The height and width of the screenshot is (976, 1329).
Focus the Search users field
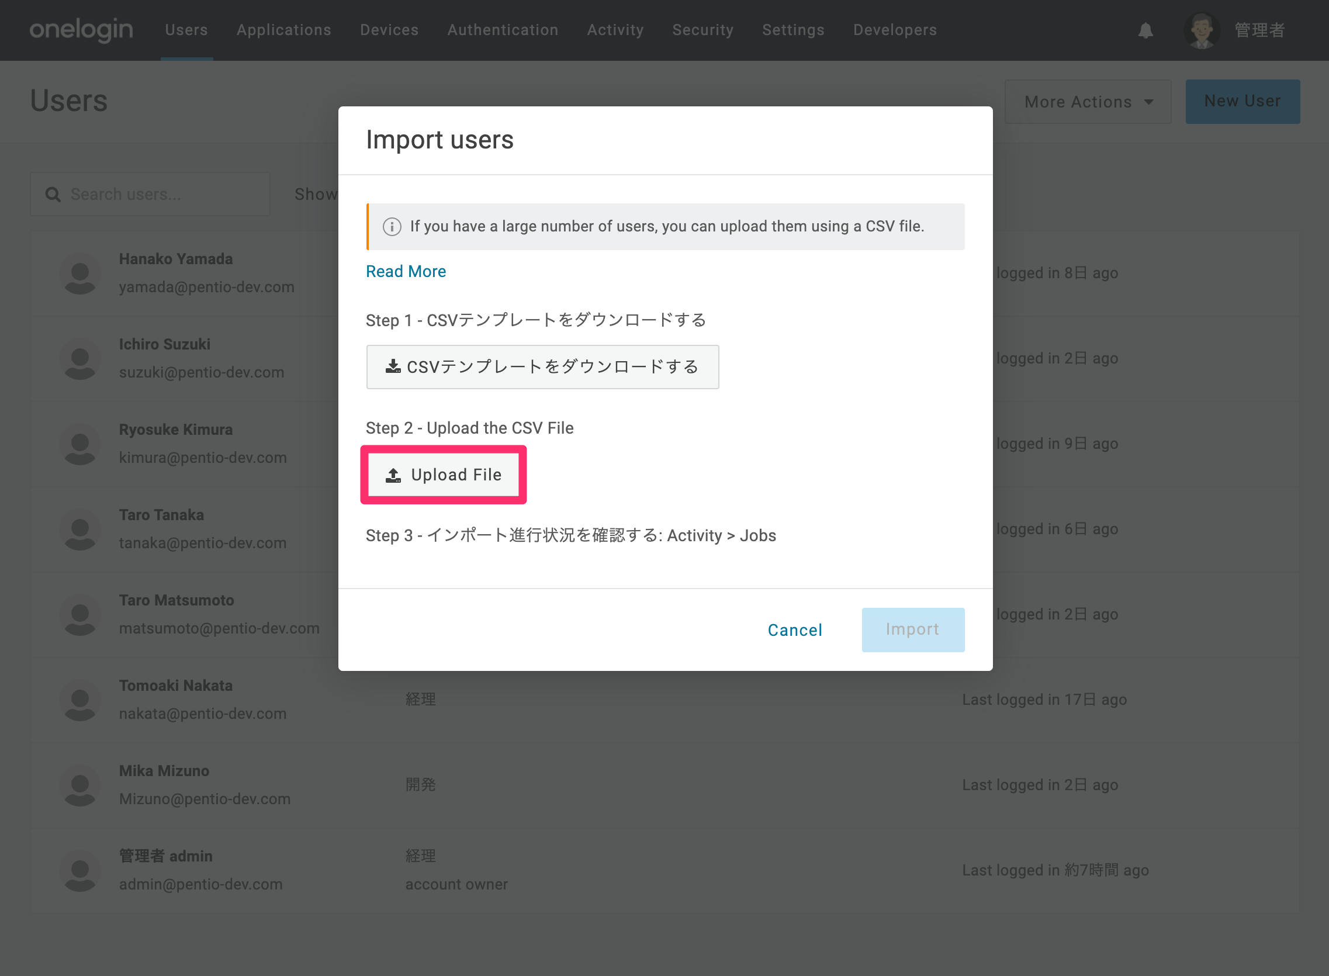(151, 194)
